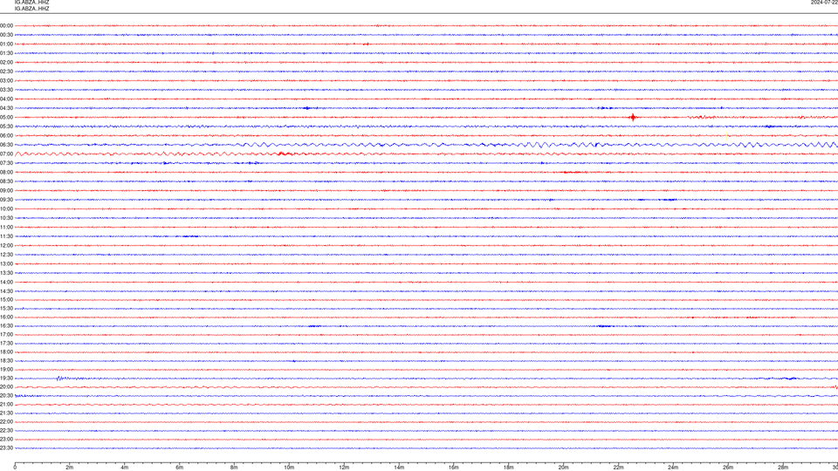The height and width of the screenshot is (471, 838).
Task: Click the 00:00 trace time label
Action: [x=6, y=25]
